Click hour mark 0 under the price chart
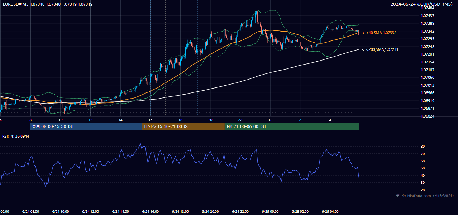 point(270,120)
